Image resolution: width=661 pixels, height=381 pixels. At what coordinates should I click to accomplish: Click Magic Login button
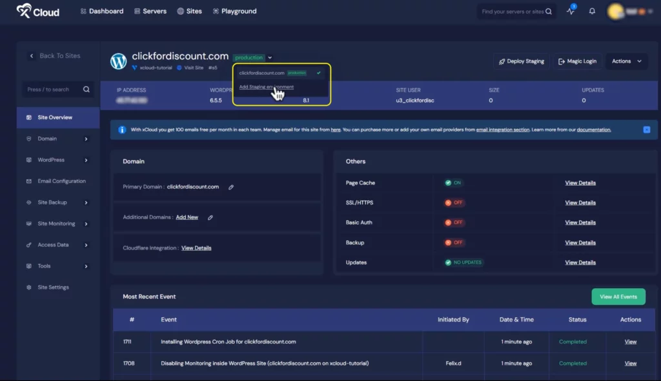tap(577, 61)
